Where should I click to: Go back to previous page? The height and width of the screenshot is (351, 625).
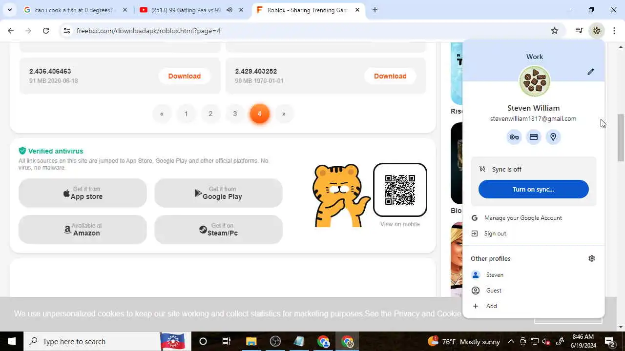[11, 31]
